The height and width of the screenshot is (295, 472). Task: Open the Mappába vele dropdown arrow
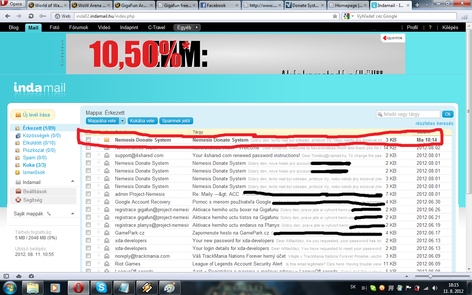122,121
